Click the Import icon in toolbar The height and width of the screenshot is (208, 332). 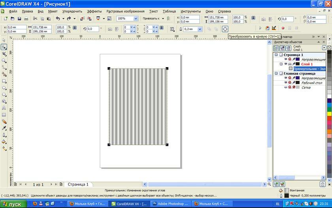point(82,19)
